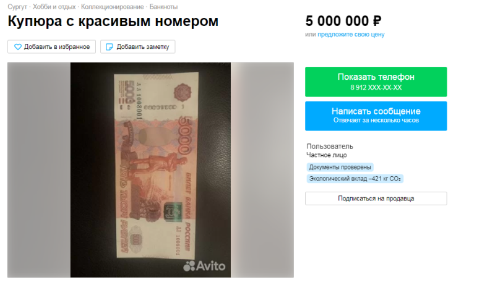This screenshot has height=282, width=495.
Task: Click Написать сообщение blue button
Action: (376, 116)
